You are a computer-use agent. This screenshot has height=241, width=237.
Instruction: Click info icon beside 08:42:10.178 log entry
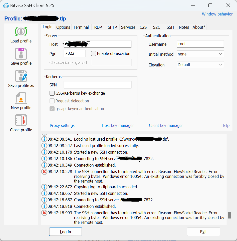[44, 152]
